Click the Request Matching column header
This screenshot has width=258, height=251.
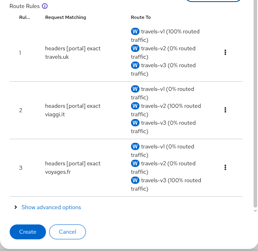[x=65, y=17]
